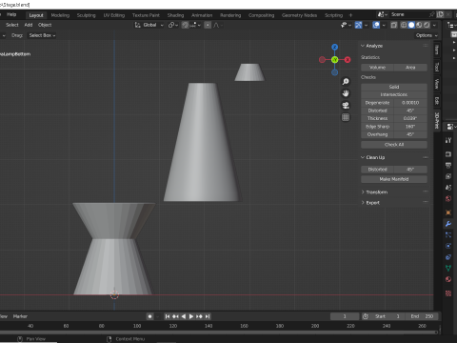
Task: Toggle camera view with camera icon
Action: (346, 106)
